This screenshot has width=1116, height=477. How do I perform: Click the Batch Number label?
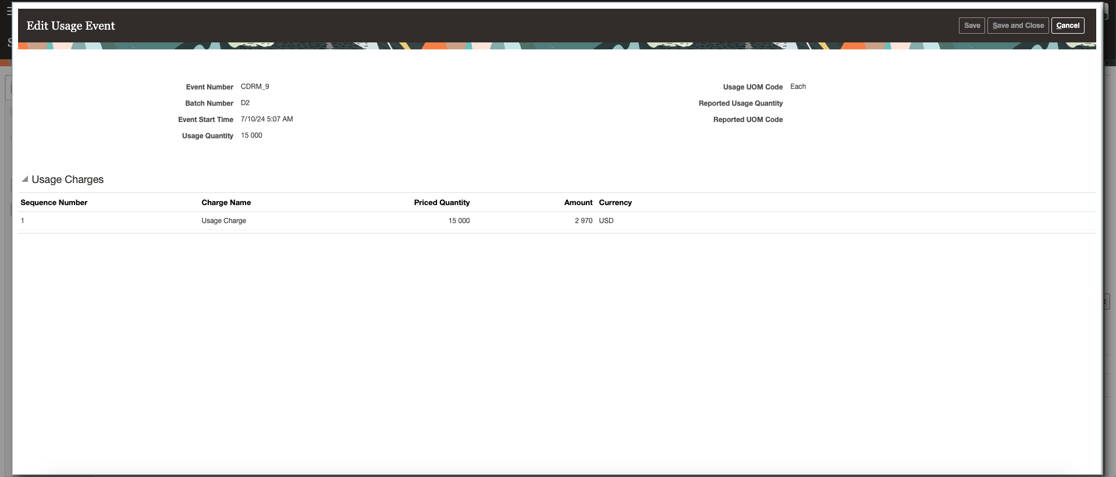(x=209, y=103)
